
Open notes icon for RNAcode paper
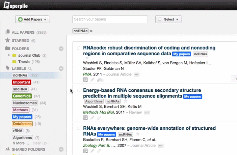click(86, 80)
